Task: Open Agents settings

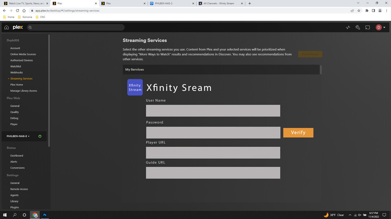Action: click(15, 195)
